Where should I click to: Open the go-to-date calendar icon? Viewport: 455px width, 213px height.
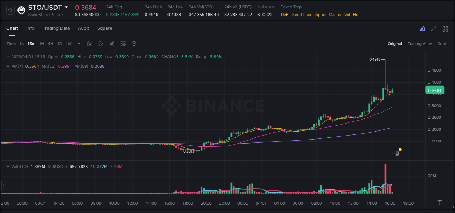pyautogui.click(x=90, y=44)
